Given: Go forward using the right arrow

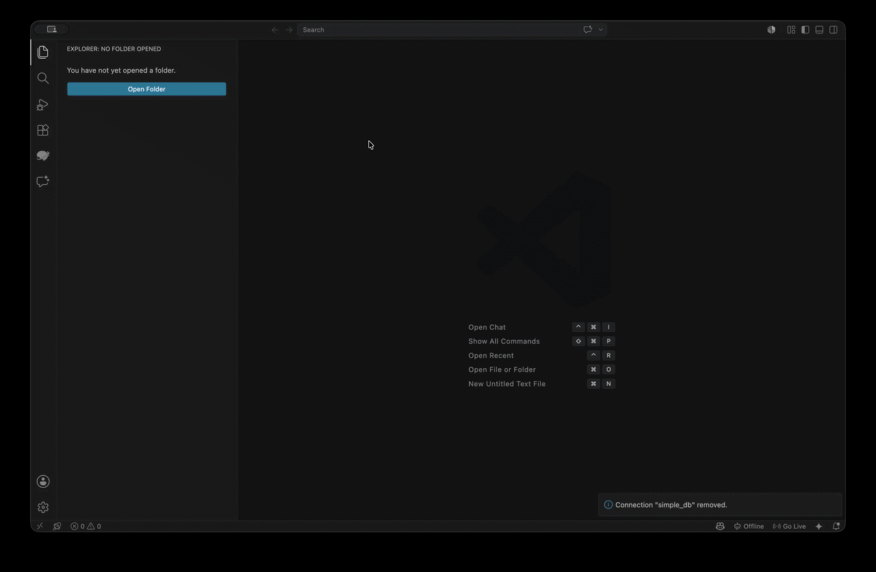Looking at the screenshot, I should (x=289, y=29).
